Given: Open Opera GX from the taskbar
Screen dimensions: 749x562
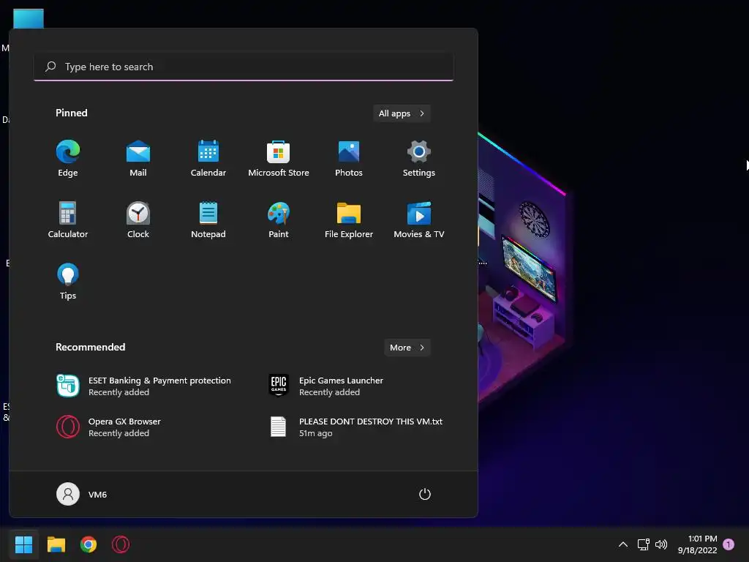Looking at the screenshot, I should 121,544.
